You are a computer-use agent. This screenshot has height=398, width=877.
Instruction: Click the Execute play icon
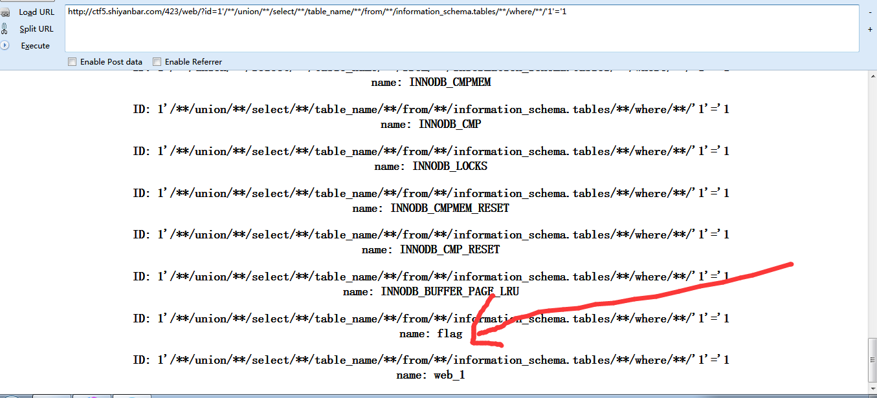(x=5, y=45)
